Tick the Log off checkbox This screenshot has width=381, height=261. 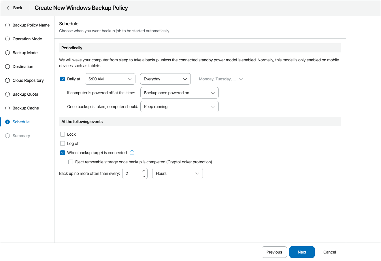[63, 143]
